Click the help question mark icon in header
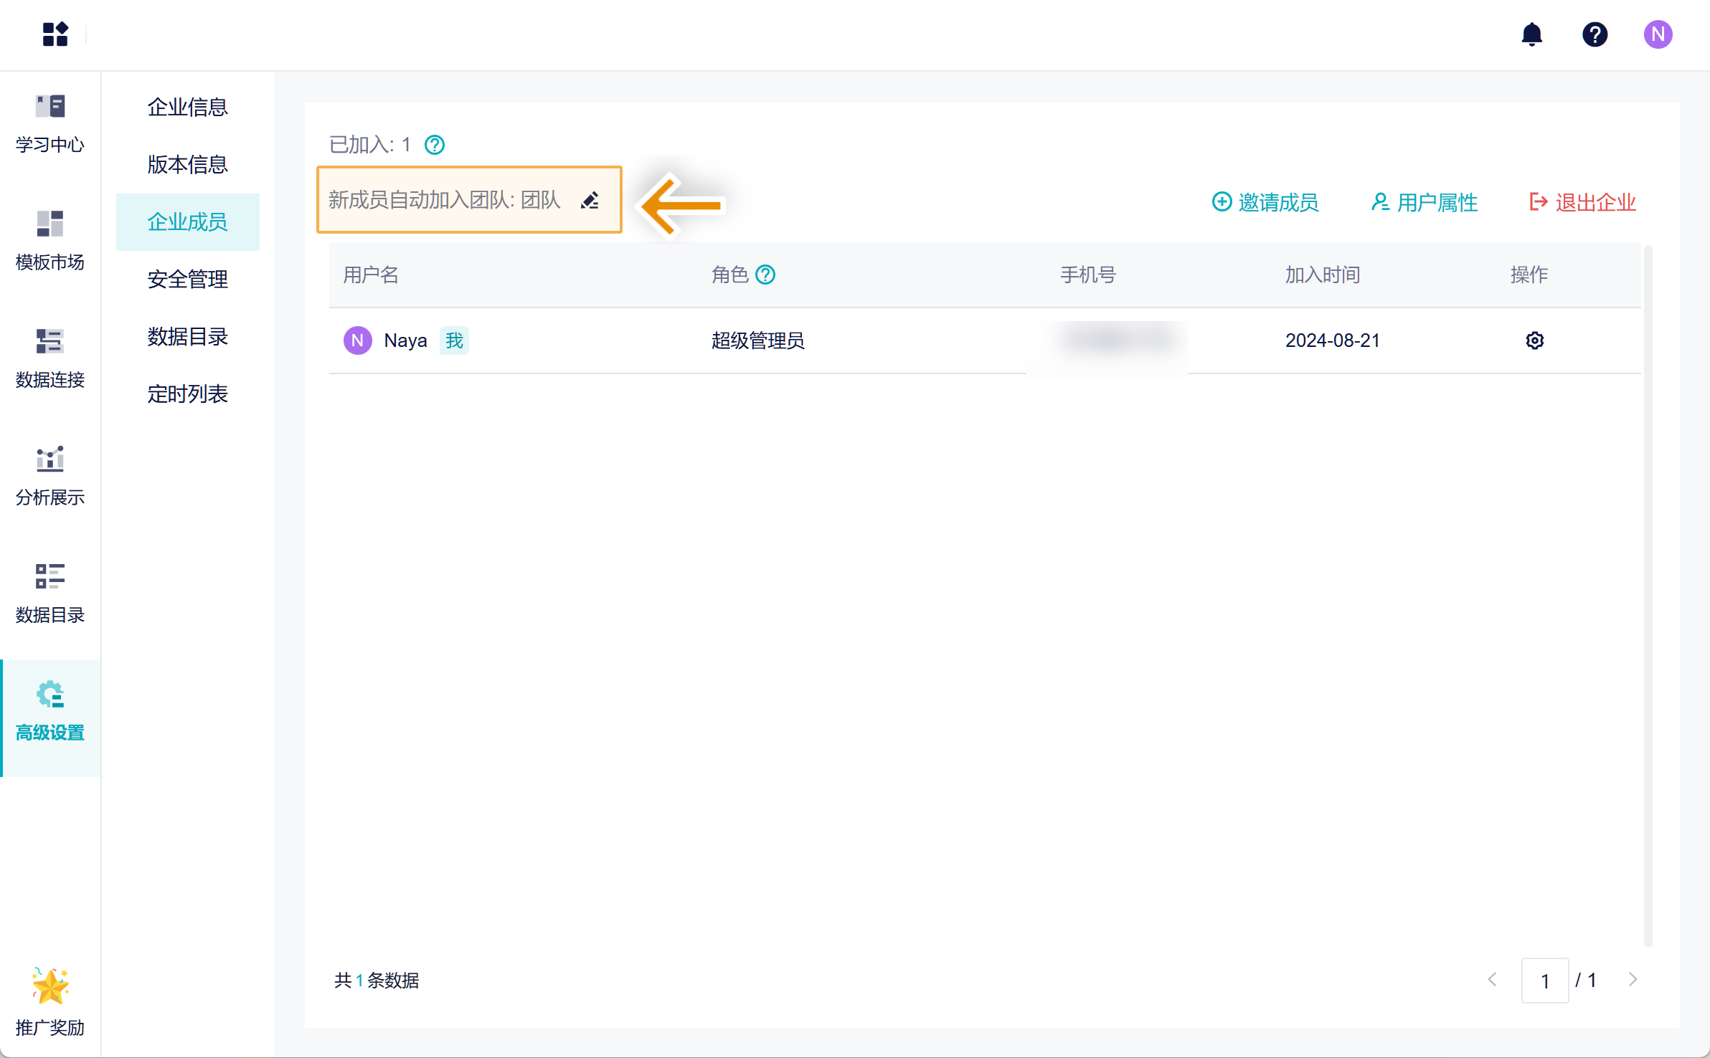This screenshot has height=1058, width=1710. coord(1595,34)
